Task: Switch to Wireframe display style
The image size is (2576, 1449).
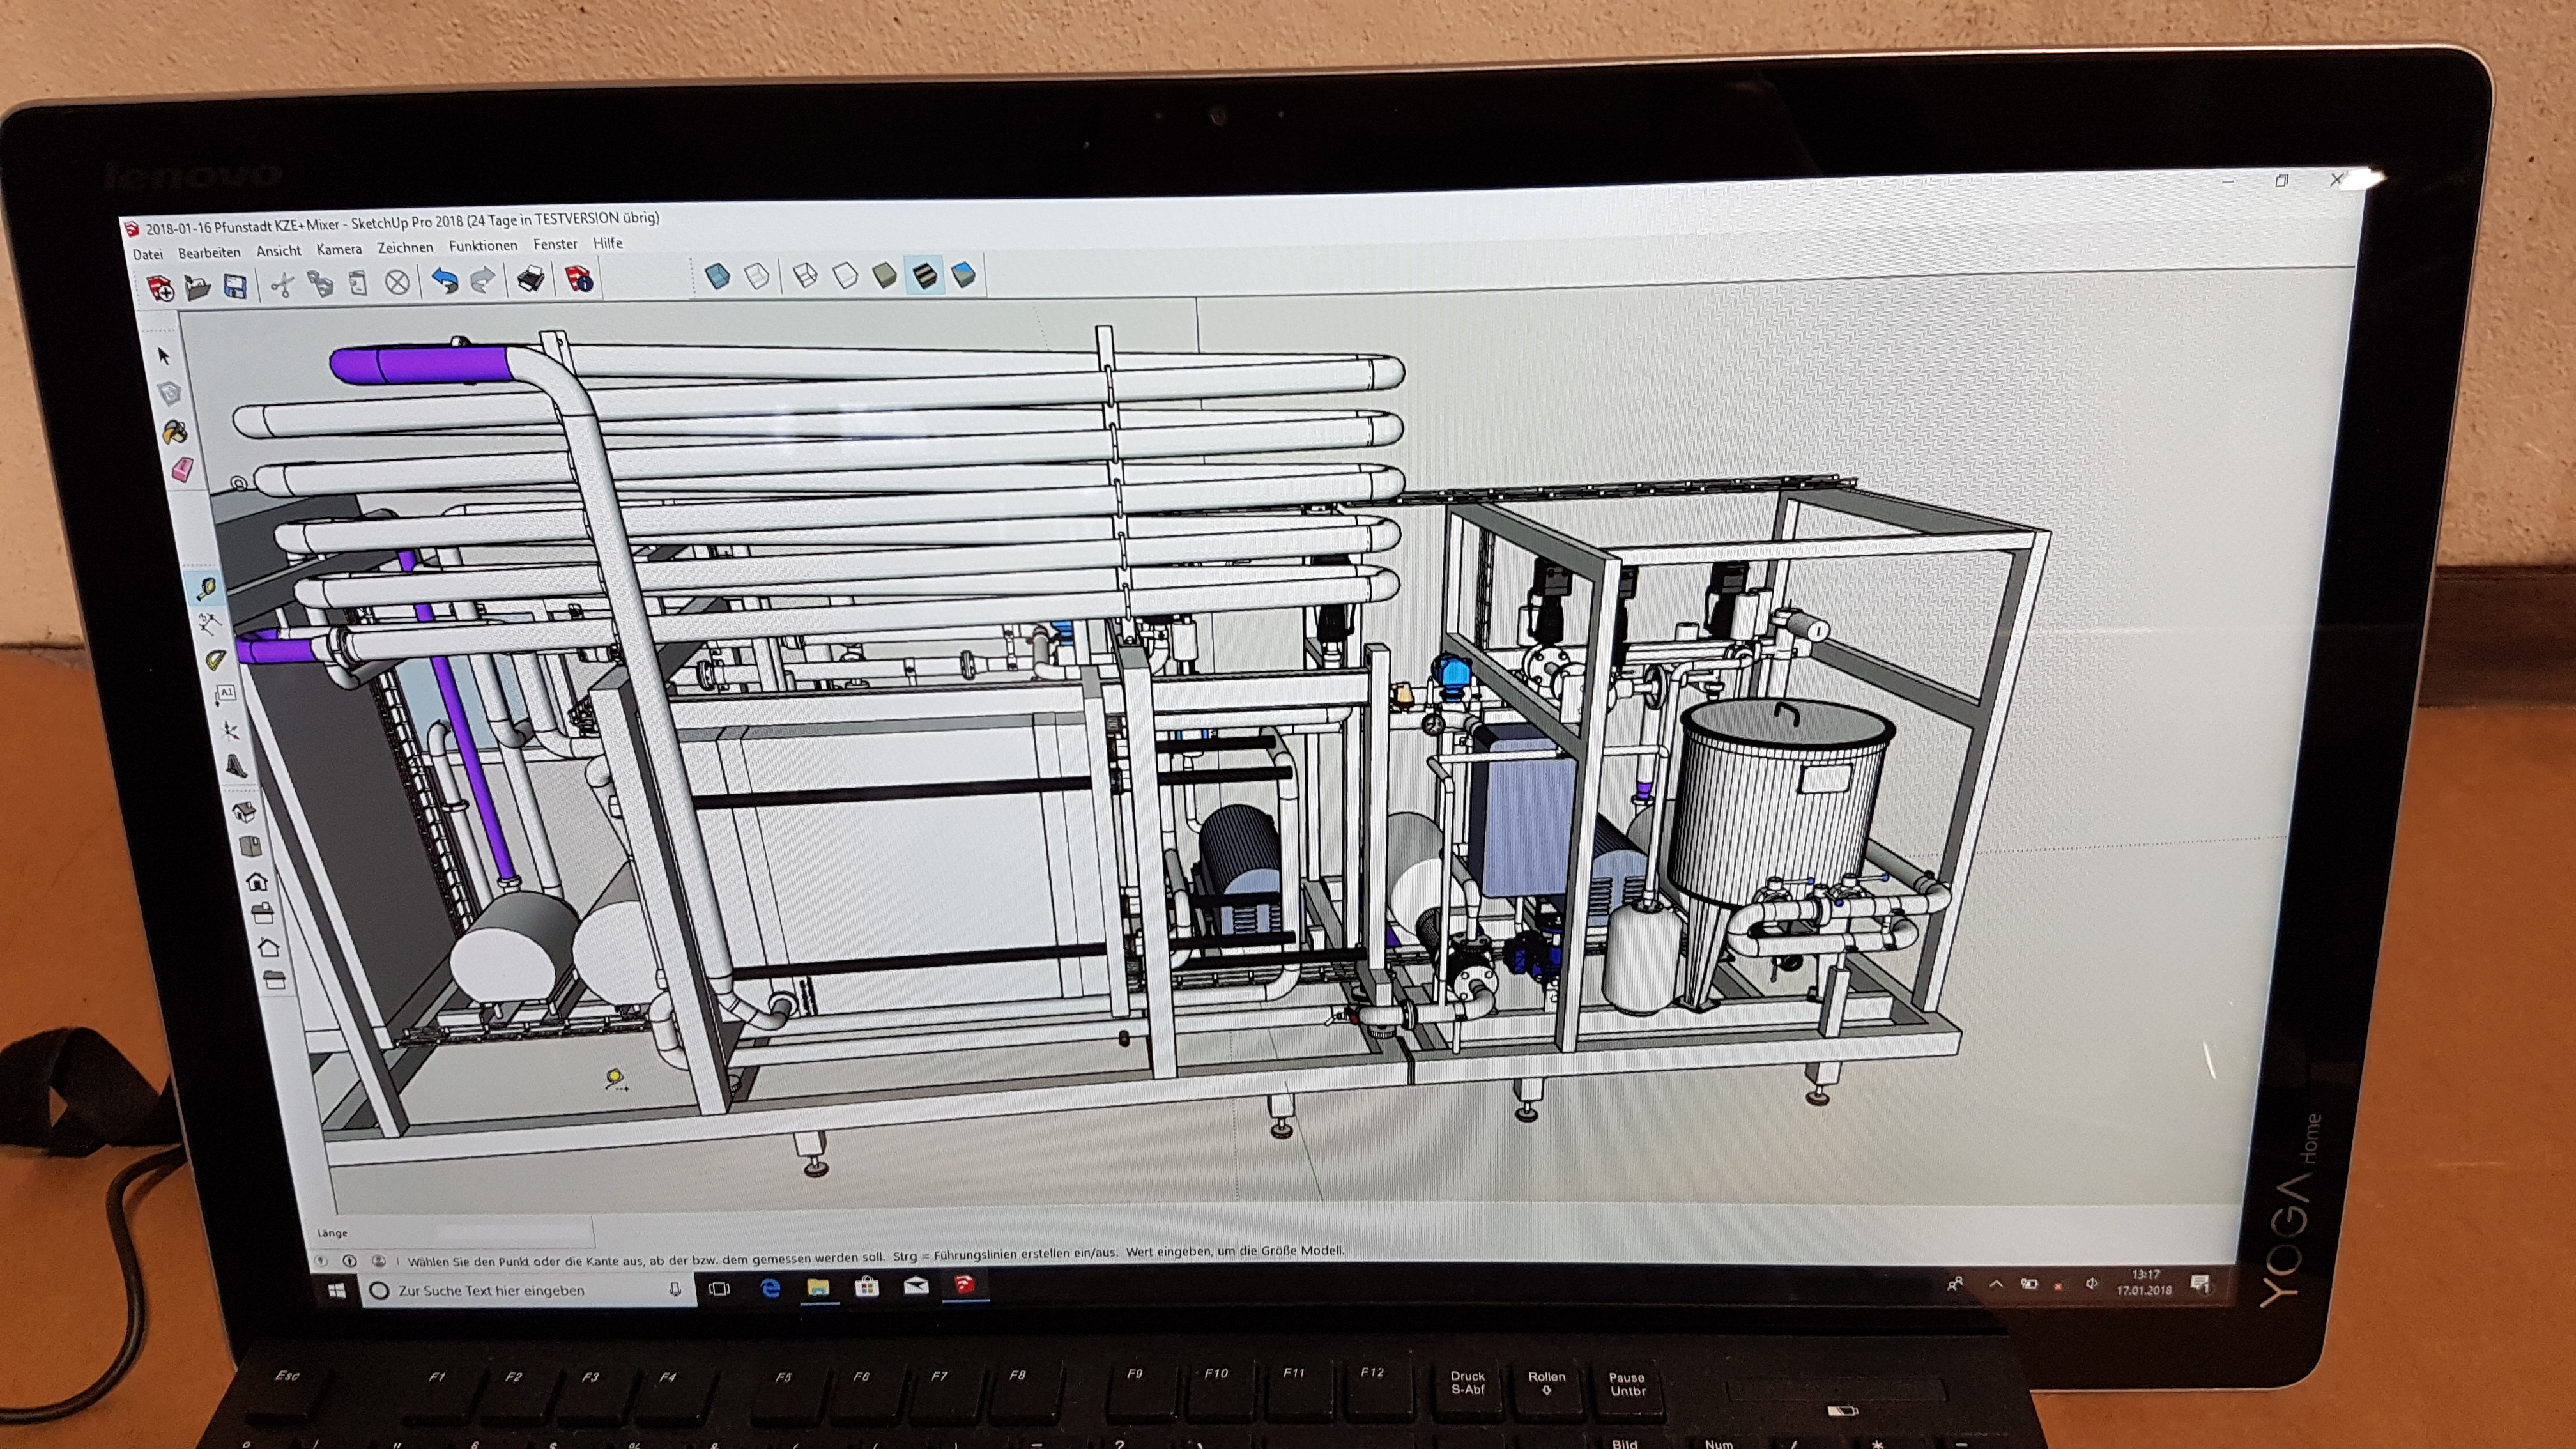Action: tap(805, 275)
